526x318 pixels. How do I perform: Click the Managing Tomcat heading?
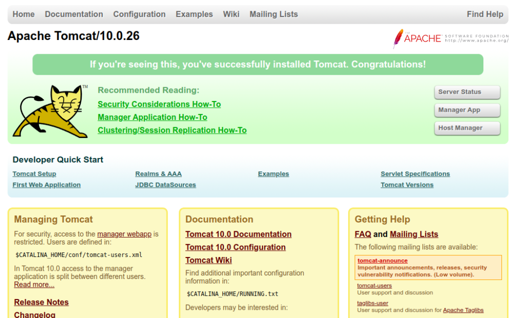tap(53, 219)
